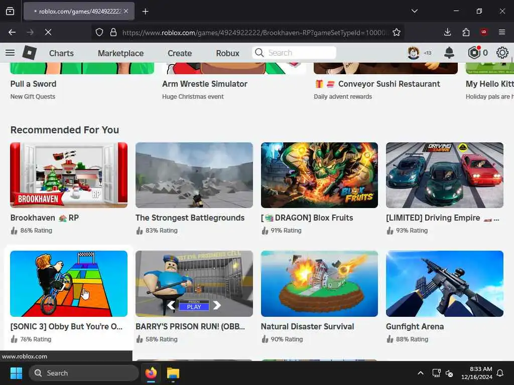Open the Firefox application menu
Image resolution: width=514 pixels, height=385 pixels.
tap(502, 32)
